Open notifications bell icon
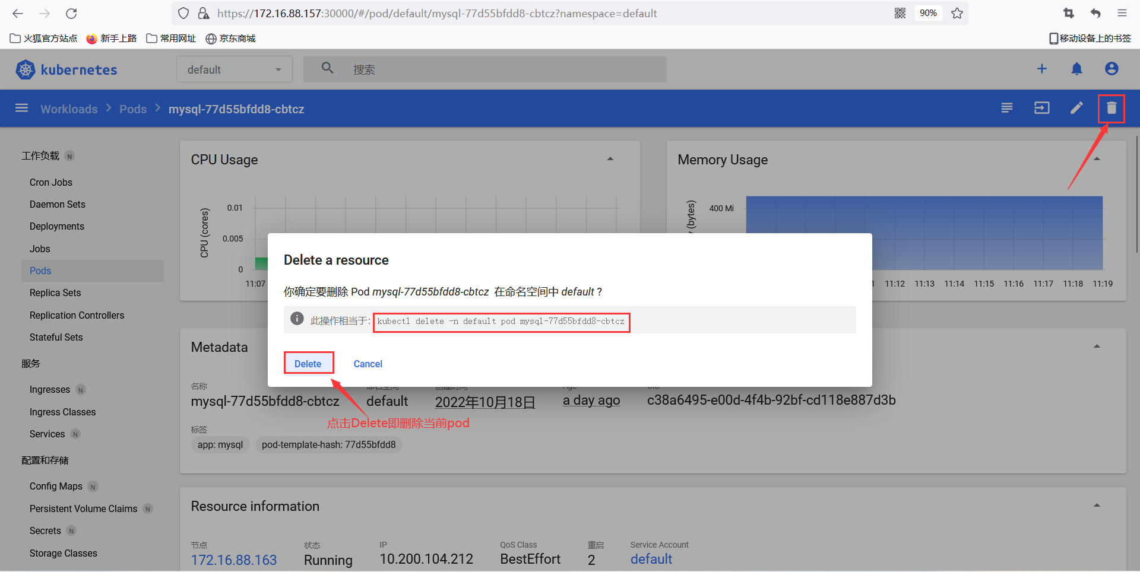Image resolution: width=1140 pixels, height=572 pixels. pos(1076,69)
